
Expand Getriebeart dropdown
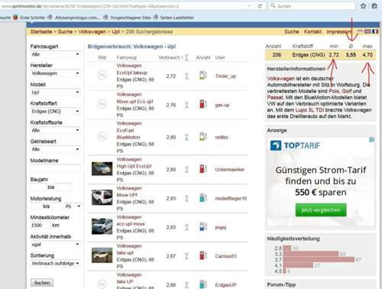tap(55, 149)
